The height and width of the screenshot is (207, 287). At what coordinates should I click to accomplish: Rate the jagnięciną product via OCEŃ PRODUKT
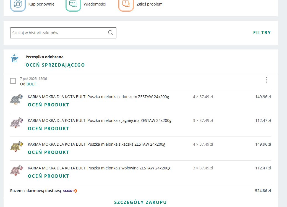(x=48, y=129)
